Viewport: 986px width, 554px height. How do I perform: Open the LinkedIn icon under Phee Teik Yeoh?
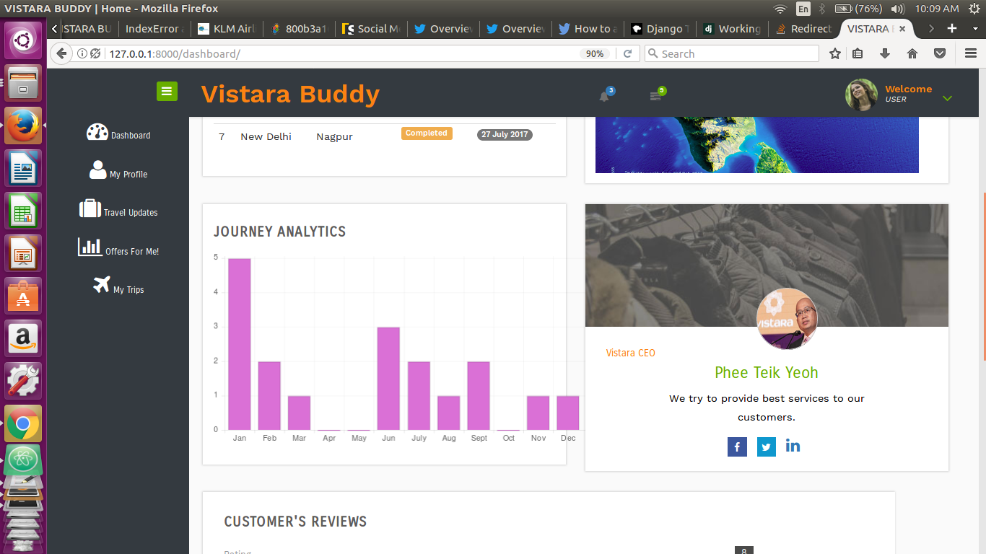(793, 446)
